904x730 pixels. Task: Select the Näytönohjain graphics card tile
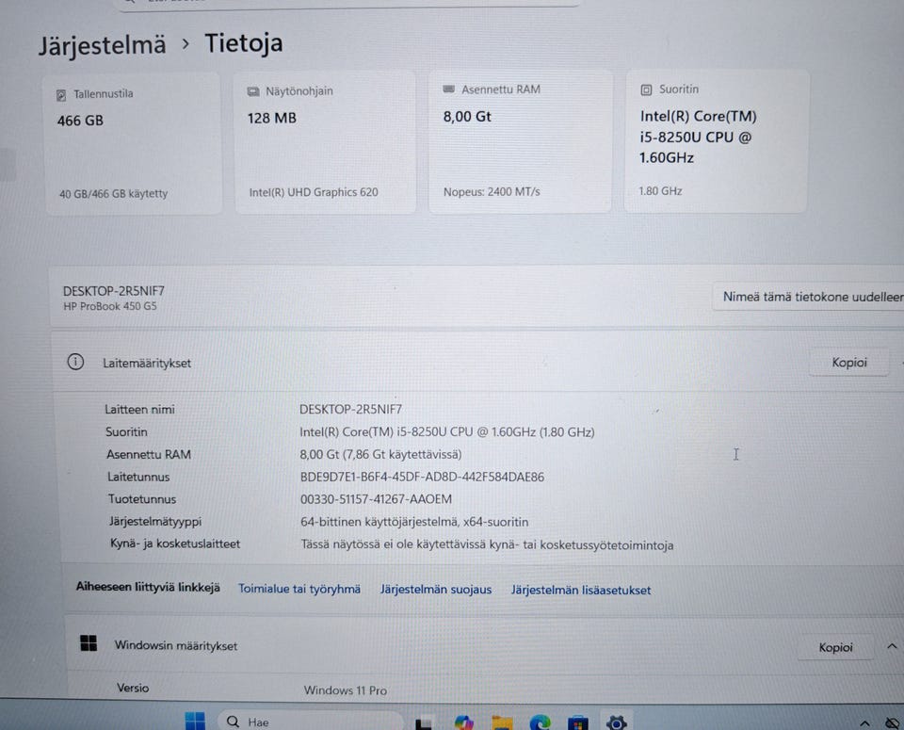[x=325, y=142]
